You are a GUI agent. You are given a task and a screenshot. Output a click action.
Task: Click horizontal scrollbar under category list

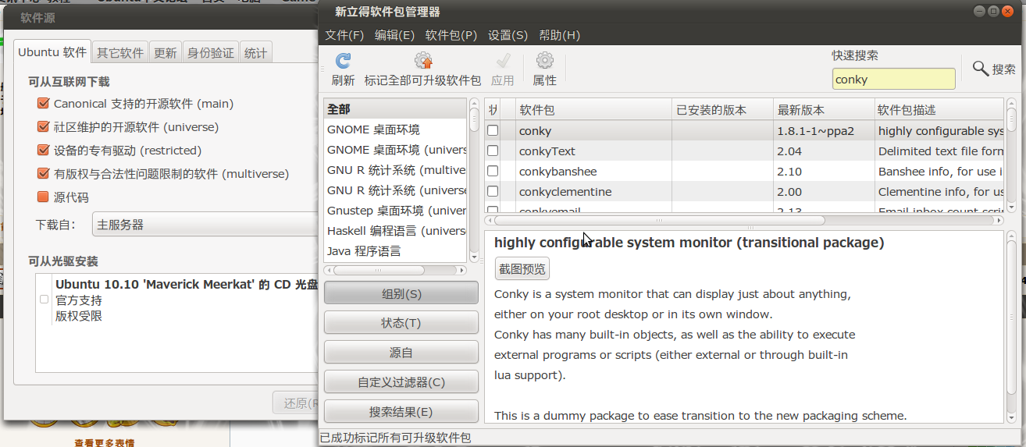point(395,270)
